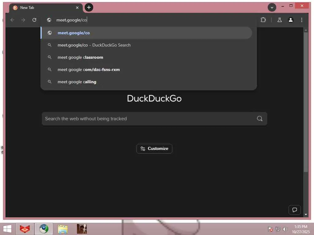314x235 pixels.
Task: Close the New Tab tab
Action: [x=77, y=8]
